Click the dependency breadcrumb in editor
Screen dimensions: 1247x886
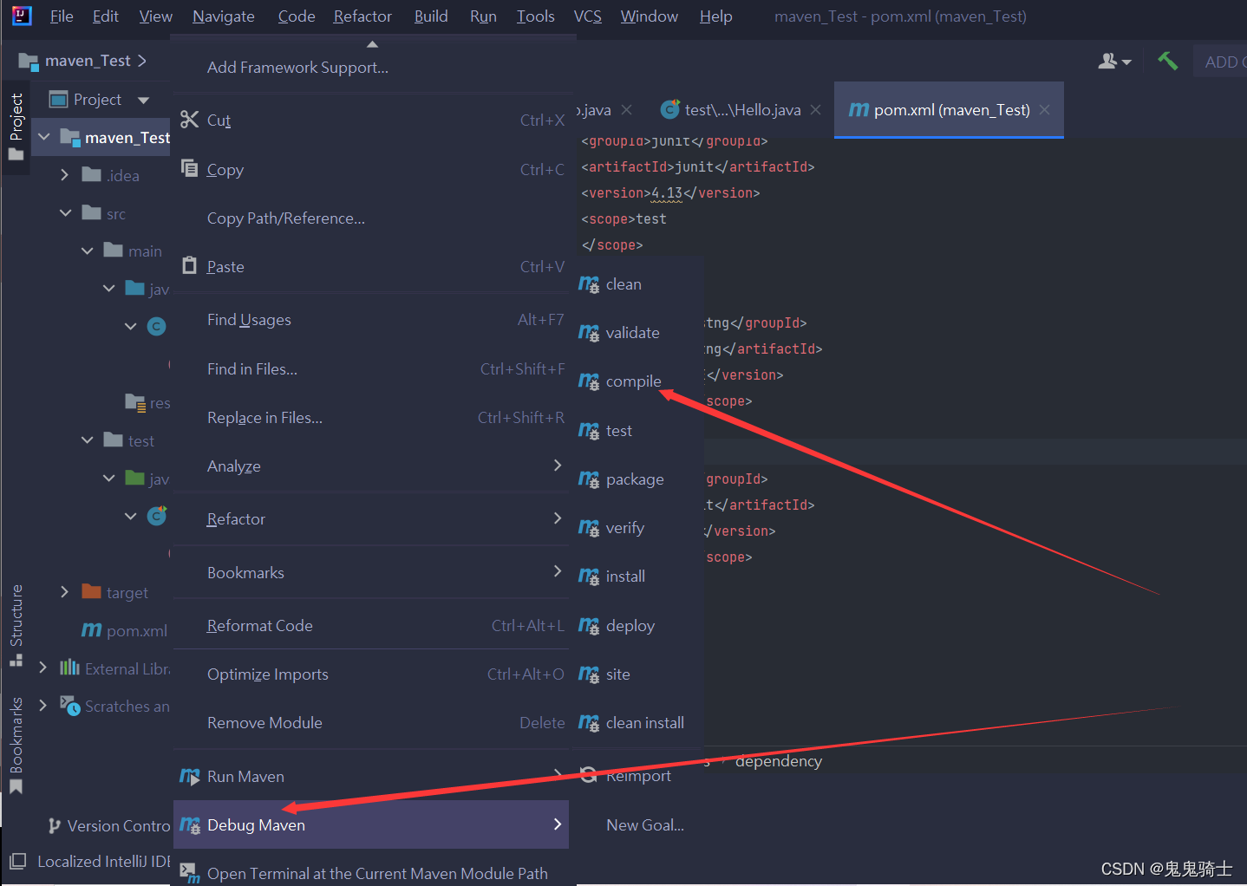click(779, 761)
